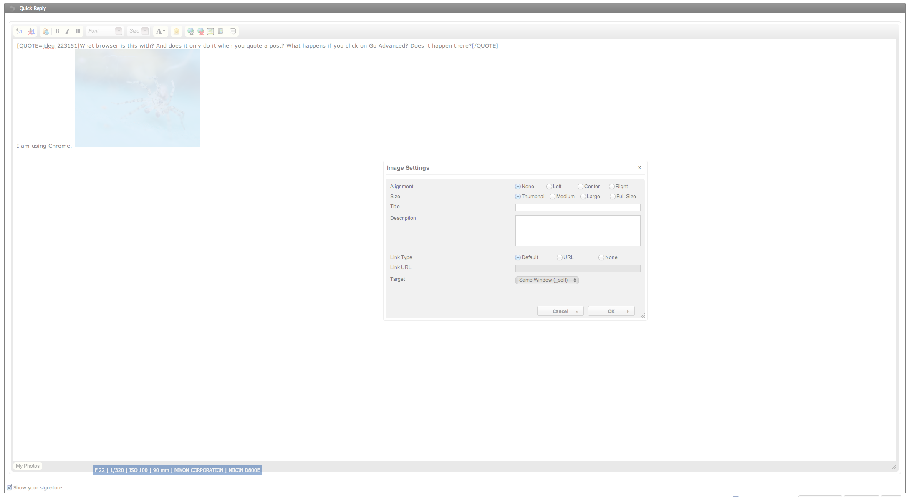The image size is (924, 497).
Task: Click the Paste as text icon
Action: (x=45, y=31)
